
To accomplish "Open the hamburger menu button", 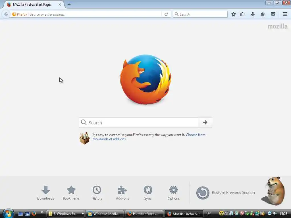I will pyautogui.click(x=285, y=14).
